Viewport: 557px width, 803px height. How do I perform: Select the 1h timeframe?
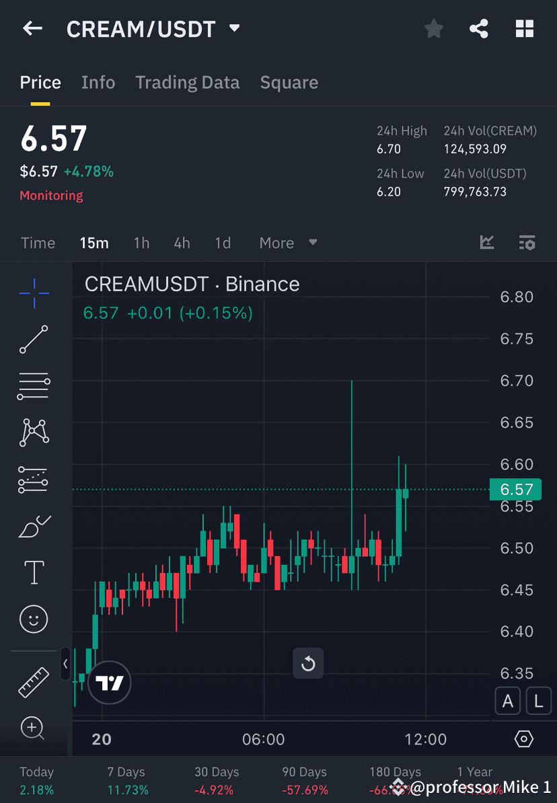[141, 243]
